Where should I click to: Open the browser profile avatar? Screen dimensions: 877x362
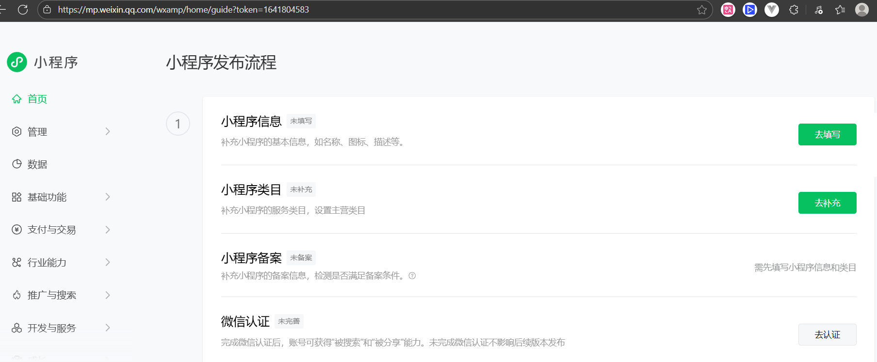tap(862, 10)
